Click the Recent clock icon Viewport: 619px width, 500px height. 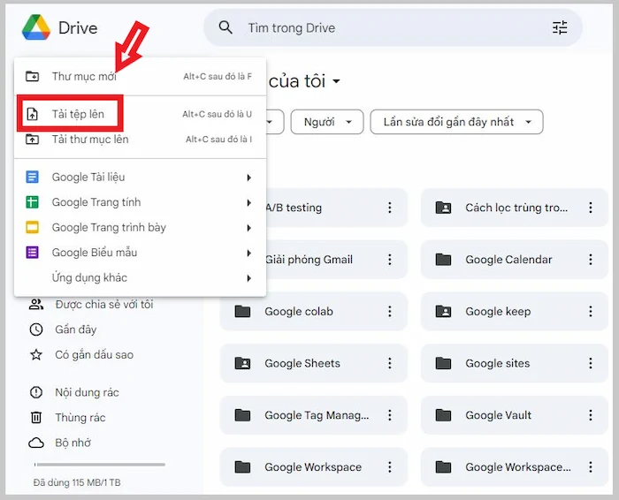click(36, 330)
